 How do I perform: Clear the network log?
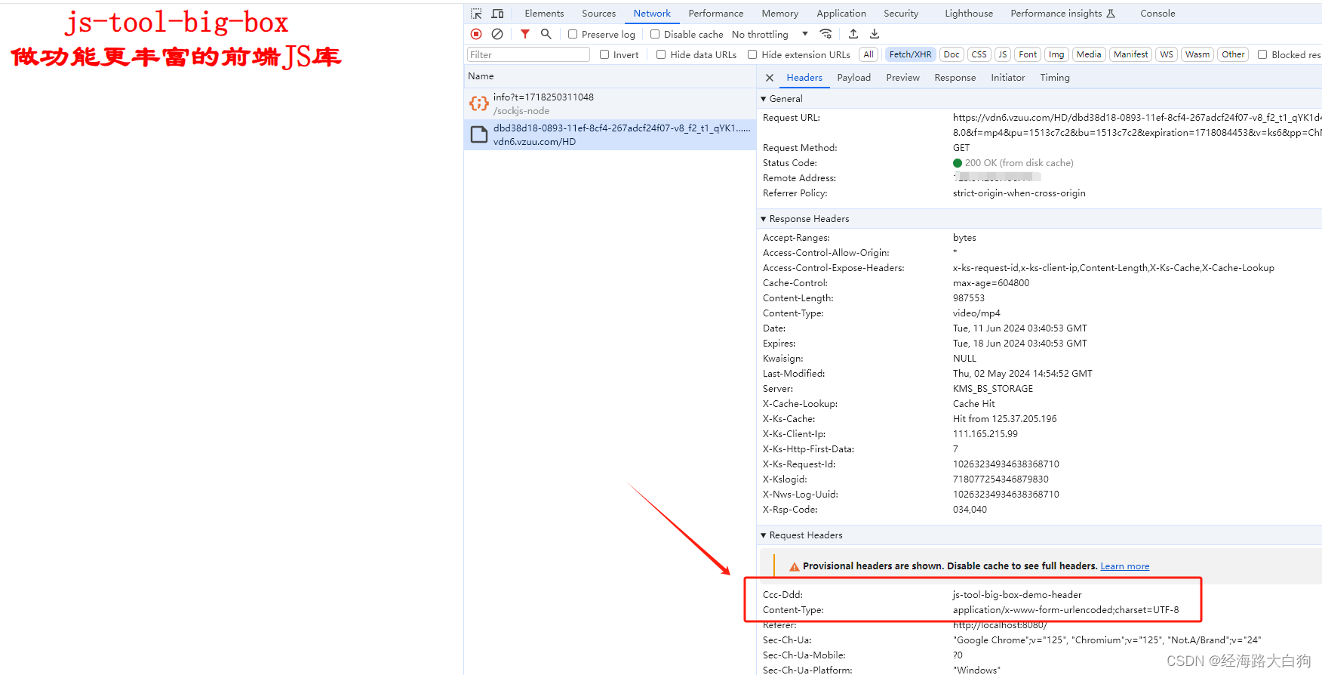(x=497, y=34)
